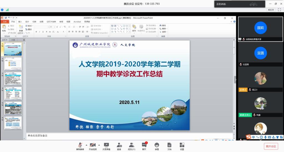Switch to the 大纲 outline pane tab
The height and width of the screenshot is (152, 284).
click(x=13, y=40)
